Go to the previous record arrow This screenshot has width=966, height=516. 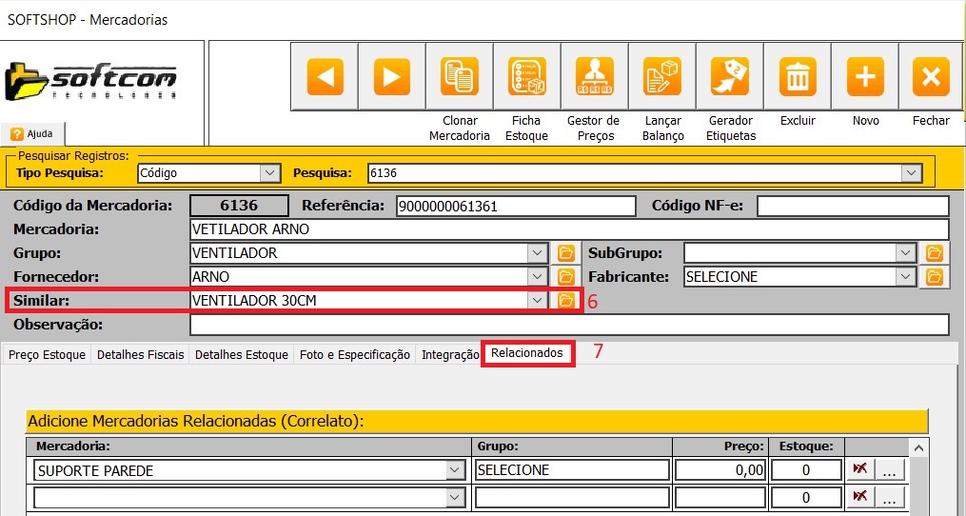325,77
